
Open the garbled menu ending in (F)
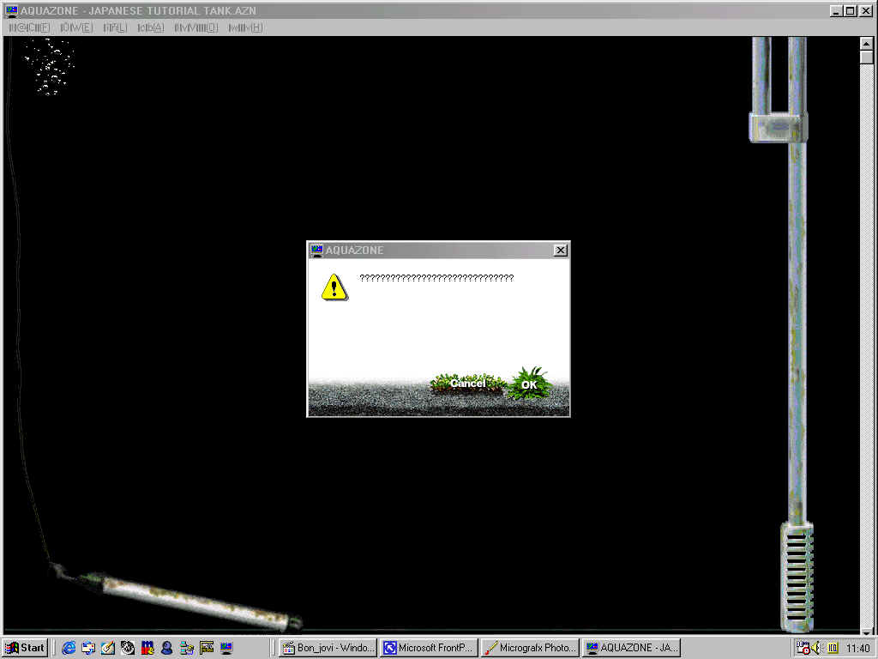[x=30, y=27]
